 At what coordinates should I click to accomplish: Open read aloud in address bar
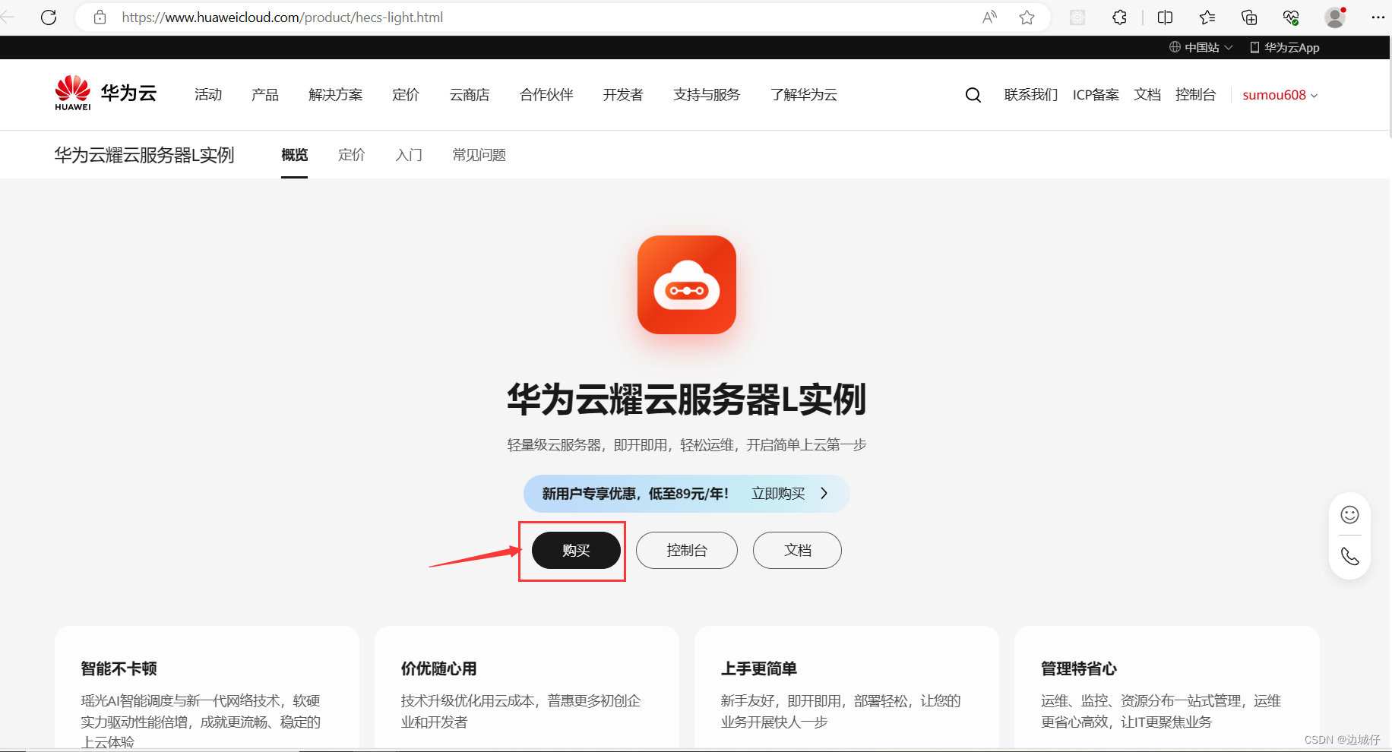989,17
